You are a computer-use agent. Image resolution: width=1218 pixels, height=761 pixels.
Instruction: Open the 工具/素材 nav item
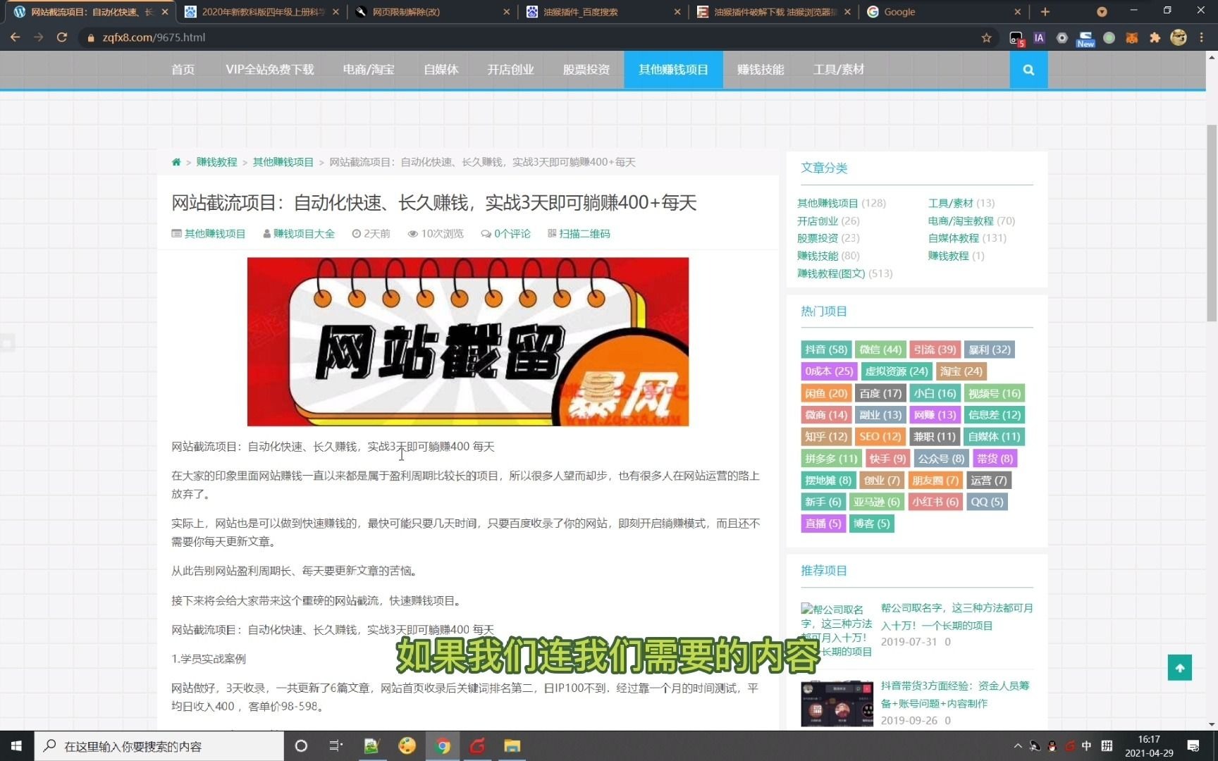tap(838, 70)
